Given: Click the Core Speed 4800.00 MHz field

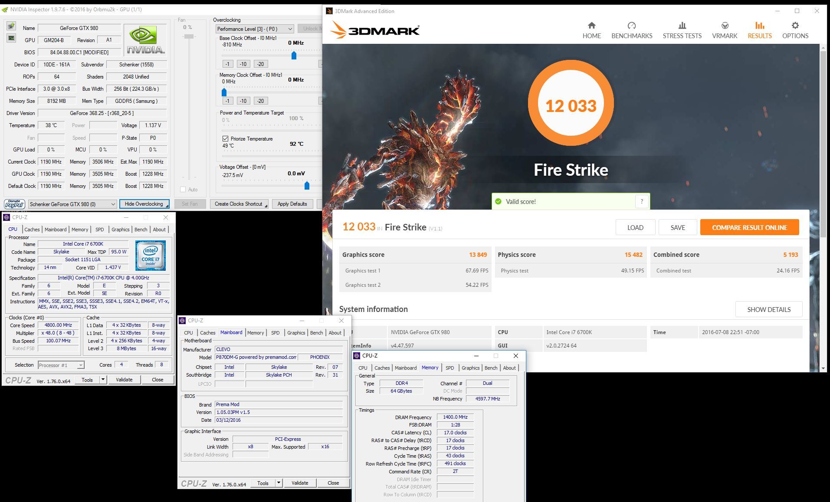Looking at the screenshot, I should click(59, 325).
